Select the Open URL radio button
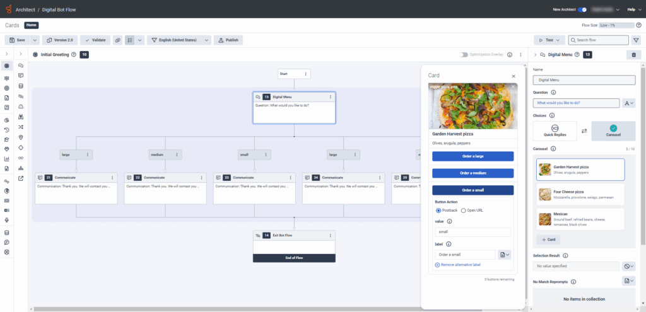The height and width of the screenshot is (312, 646). [463, 211]
